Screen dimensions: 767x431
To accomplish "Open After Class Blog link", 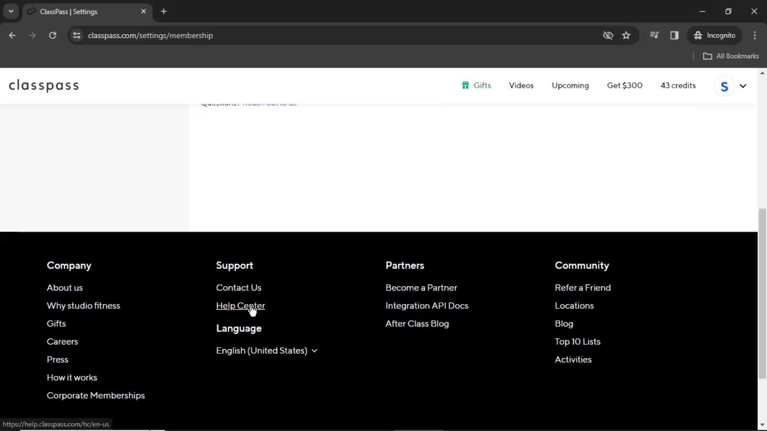I will click(417, 324).
